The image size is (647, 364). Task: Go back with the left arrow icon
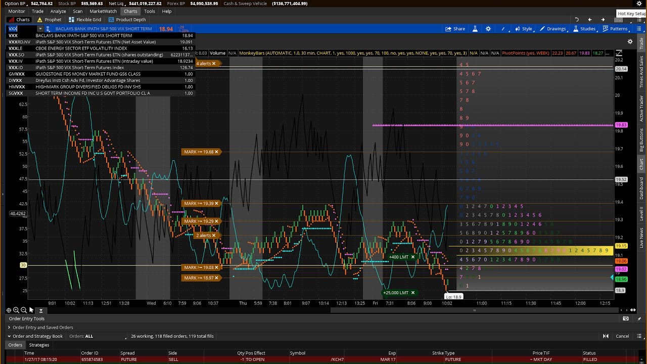(590, 20)
